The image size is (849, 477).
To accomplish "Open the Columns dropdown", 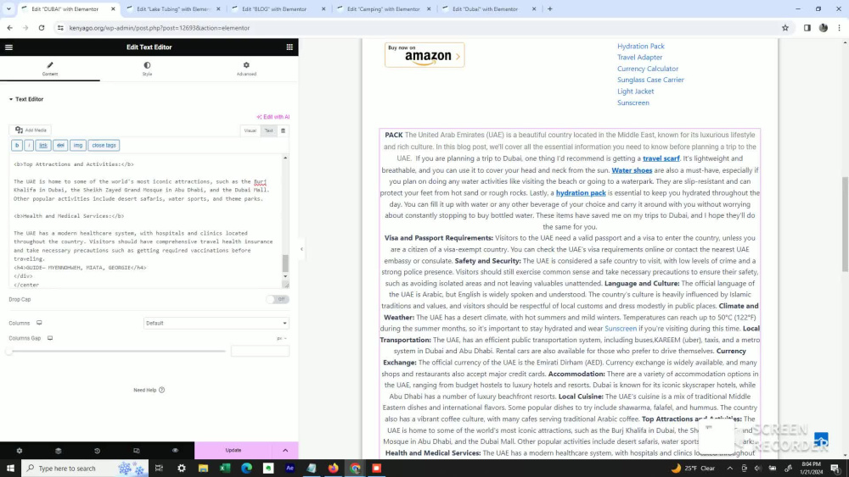I will click(216, 323).
